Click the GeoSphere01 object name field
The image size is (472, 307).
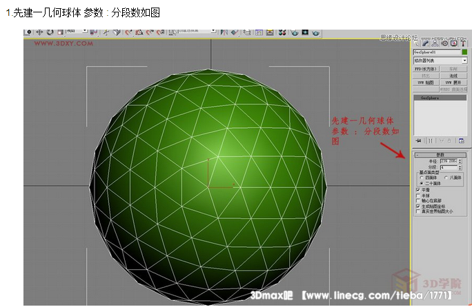(437, 52)
